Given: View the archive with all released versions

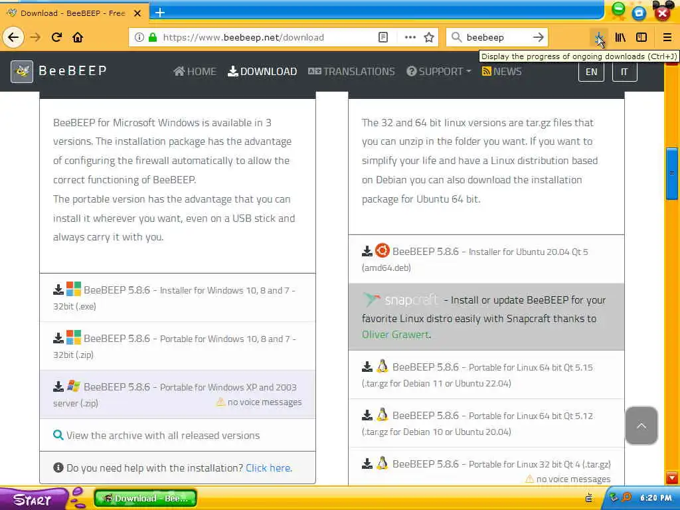Looking at the screenshot, I should coord(163,435).
